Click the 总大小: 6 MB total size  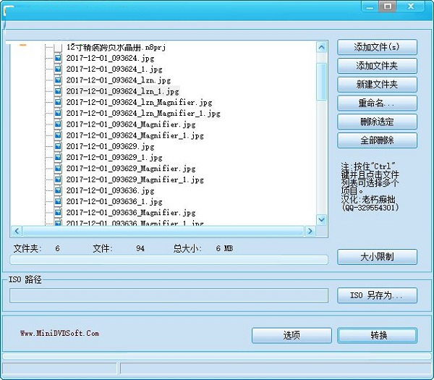click(203, 248)
